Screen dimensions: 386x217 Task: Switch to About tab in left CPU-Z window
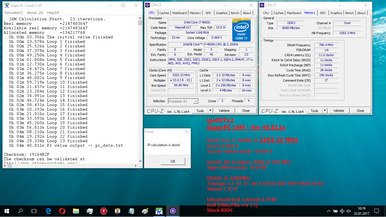coord(247,13)
